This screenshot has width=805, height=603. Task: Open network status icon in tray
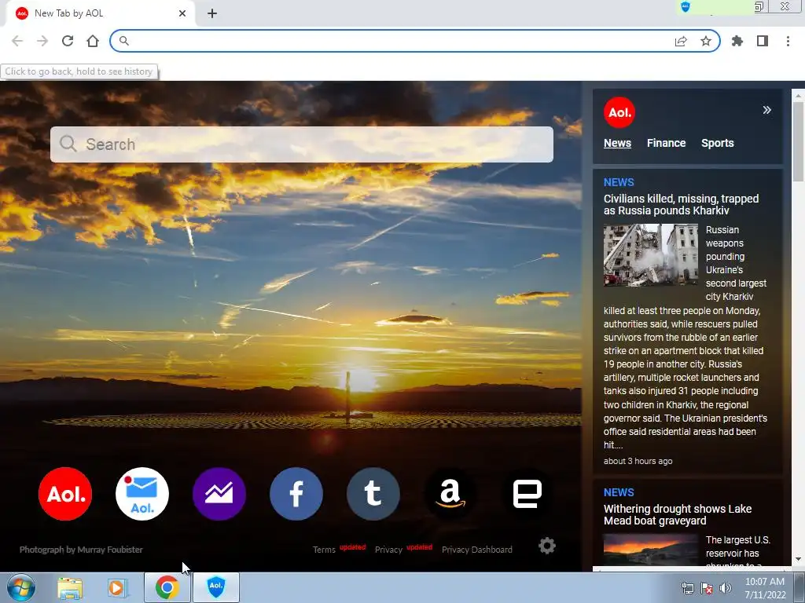(x=687, y=589)
